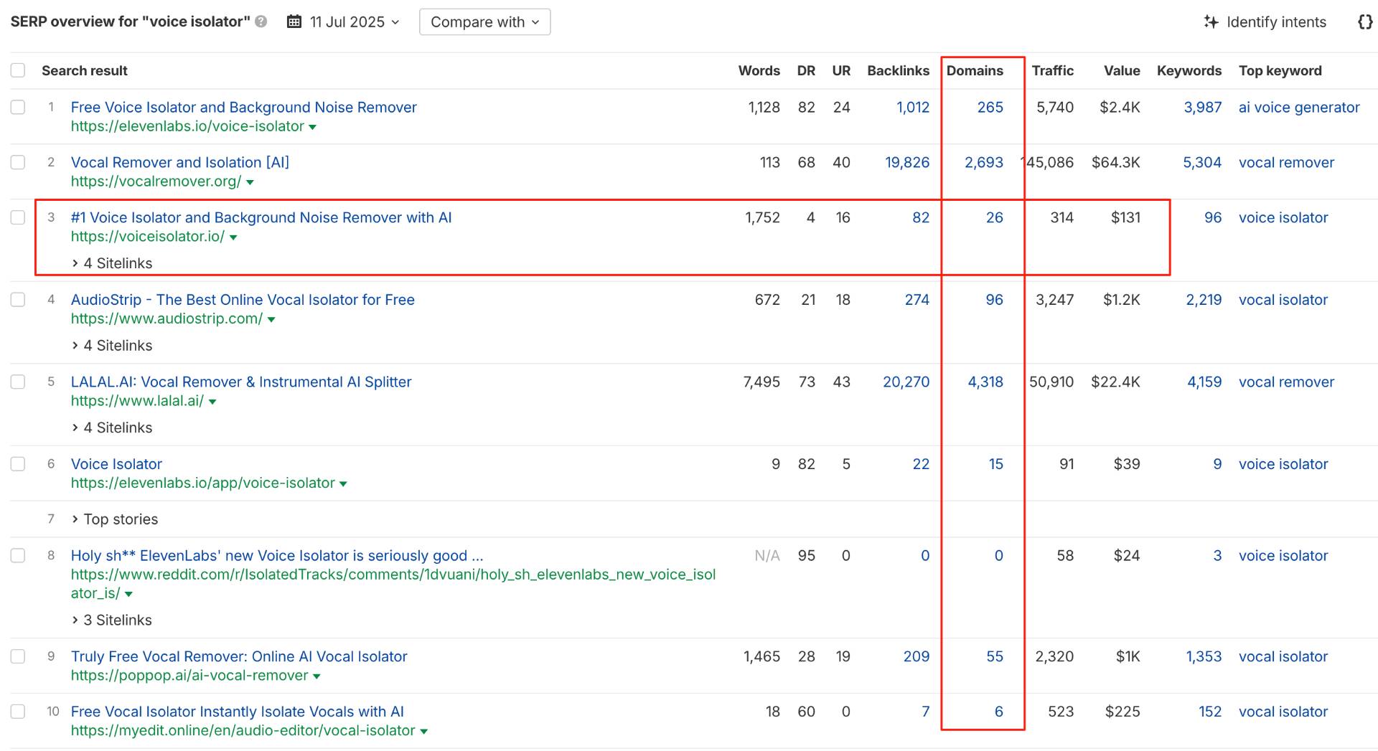
Task: Open URL dropdown arrow for audiostrip.com
Action: click(x=271, y=319)
